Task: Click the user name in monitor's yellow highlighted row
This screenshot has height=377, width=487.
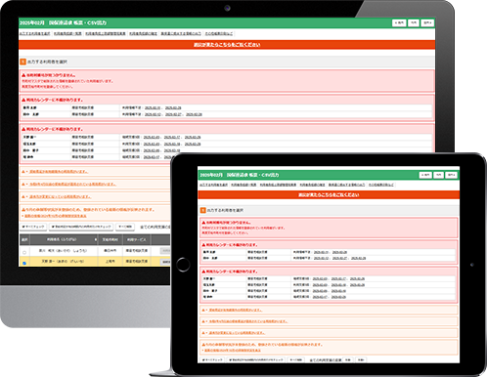Action: pyautogui.click(x=63, y=261)
